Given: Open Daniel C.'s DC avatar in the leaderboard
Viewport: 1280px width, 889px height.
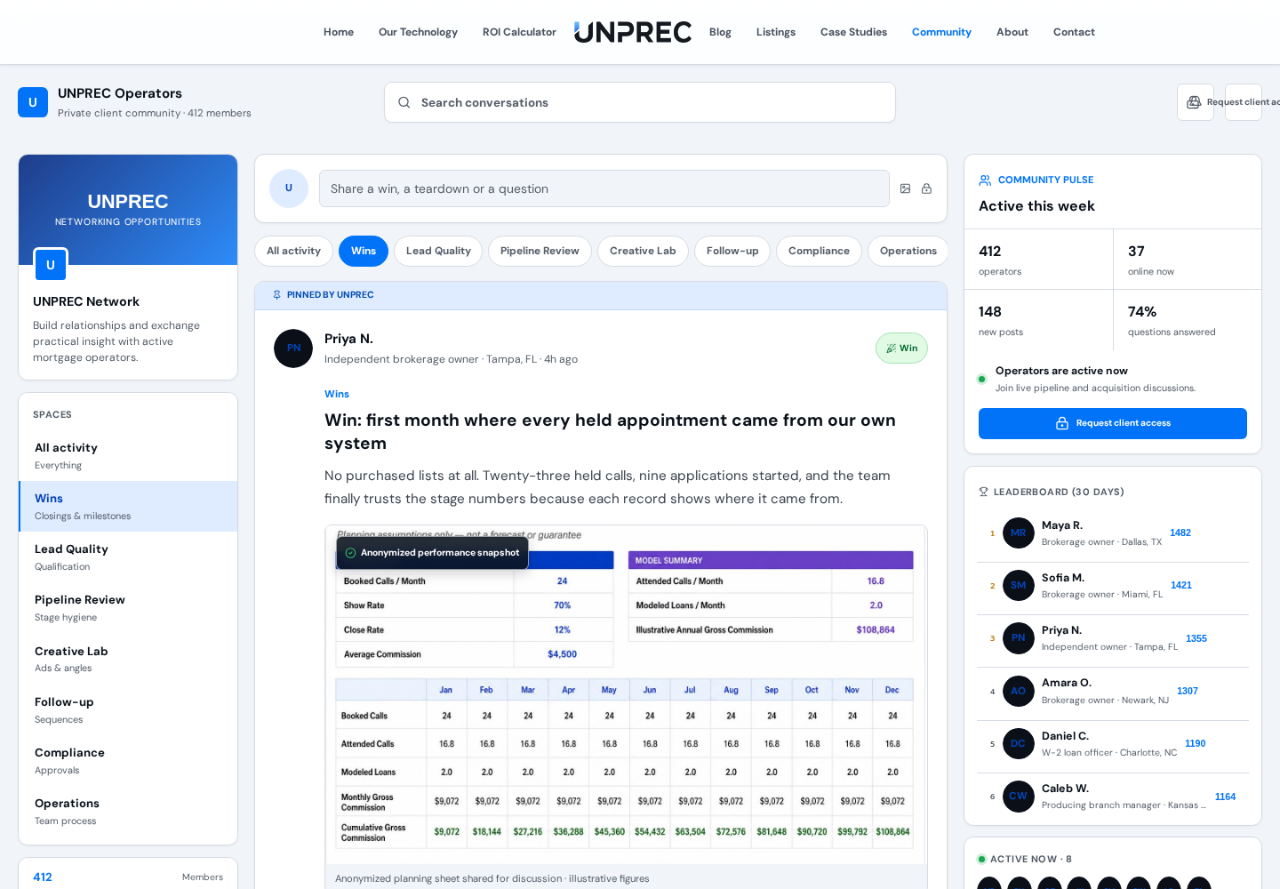Looking at the screenshot, I should coord(1019,744).
